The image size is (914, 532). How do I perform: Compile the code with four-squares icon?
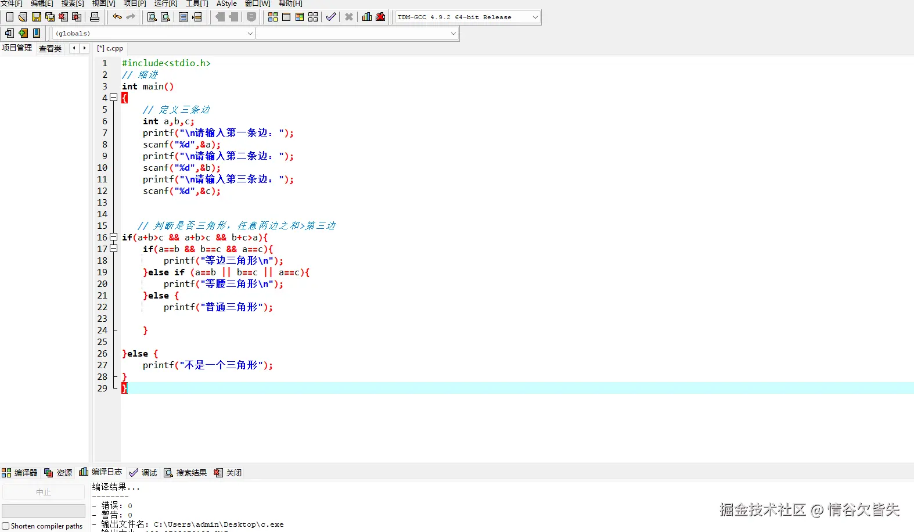tap(273, 17)
